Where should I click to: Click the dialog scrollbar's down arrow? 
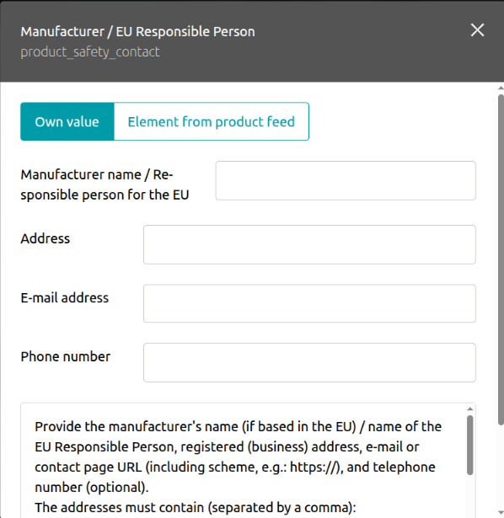point(501,512)
